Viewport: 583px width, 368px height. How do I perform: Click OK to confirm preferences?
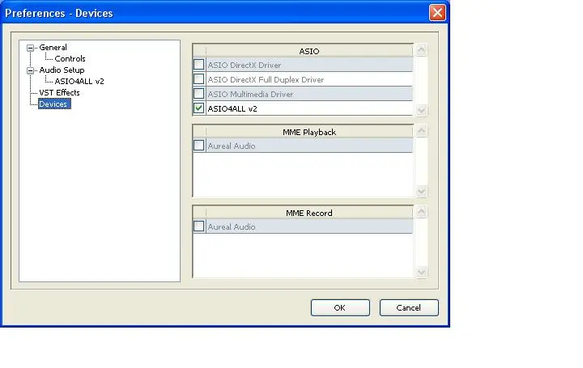click(x=340, y=307)
